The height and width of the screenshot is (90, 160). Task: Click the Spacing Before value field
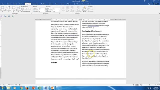pyautogui.click(x=55, y=9)
